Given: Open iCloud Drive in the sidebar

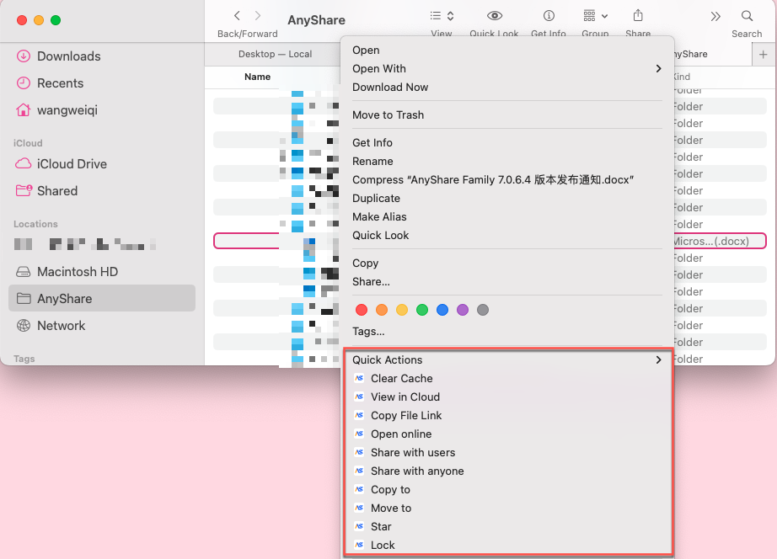Looking at the screenshot, I should tap(72, 164).
